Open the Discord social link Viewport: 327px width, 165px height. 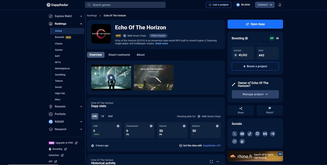coord(258,134)
